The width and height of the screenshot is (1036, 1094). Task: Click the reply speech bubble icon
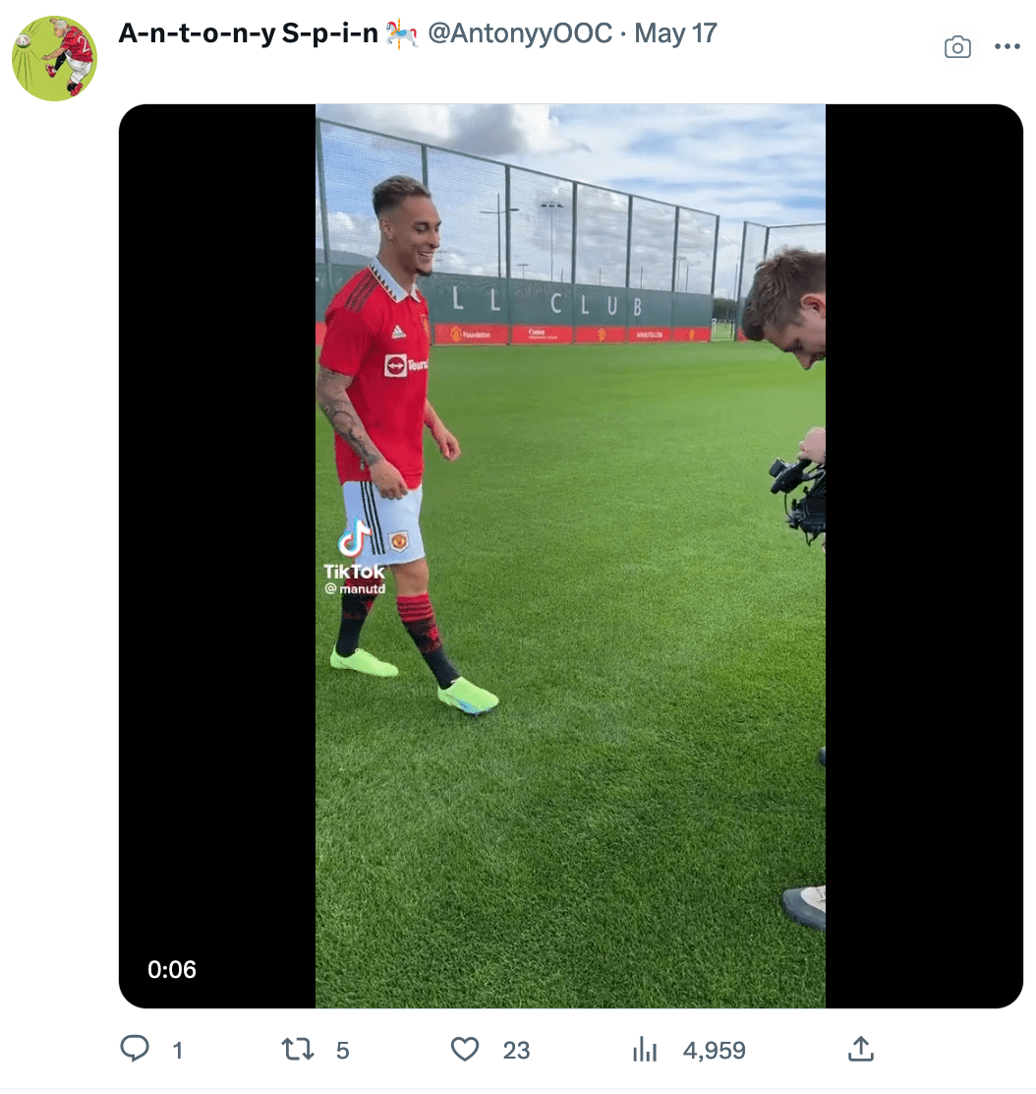pyautogui.click(x=134, y=1050)
